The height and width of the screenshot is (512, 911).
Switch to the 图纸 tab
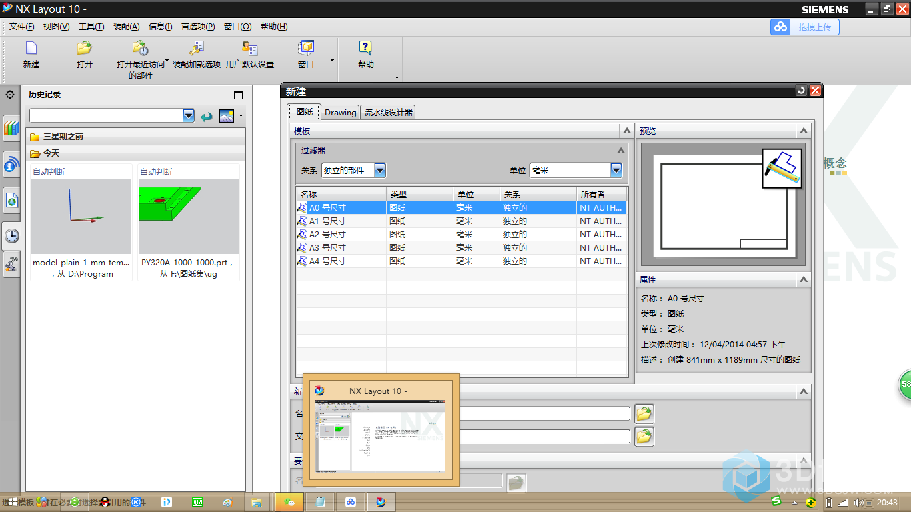click(x=304, y=112)
